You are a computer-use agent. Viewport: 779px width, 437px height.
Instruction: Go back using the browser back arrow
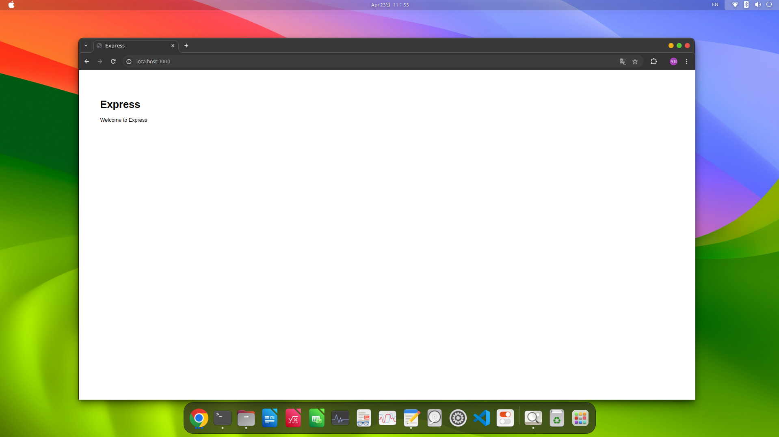click(x=87, y=61)
